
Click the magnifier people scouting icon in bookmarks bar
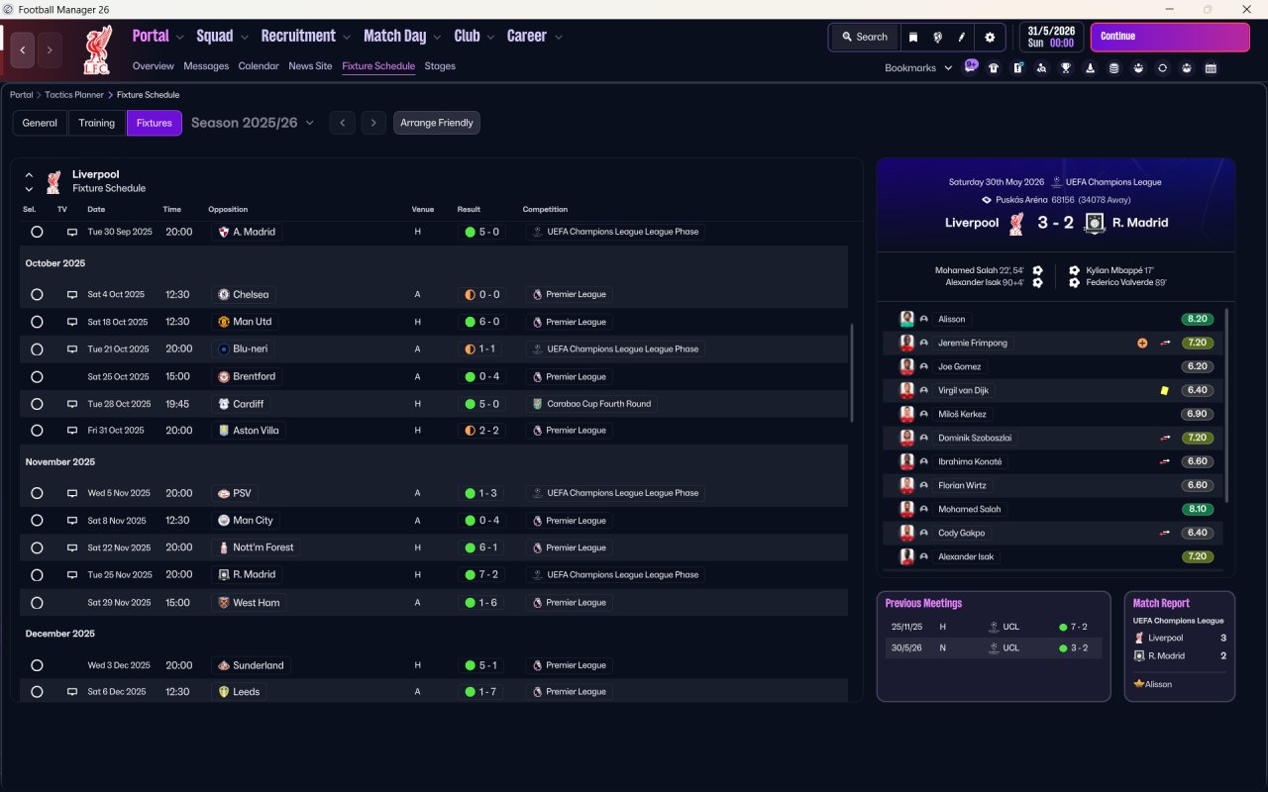[1042, 68]
